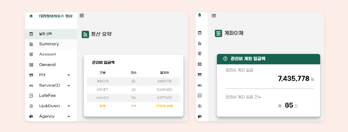Click summary chart icon in collapsed sidebar
This screenshot has width=348, height=132.
pos(199,43)
